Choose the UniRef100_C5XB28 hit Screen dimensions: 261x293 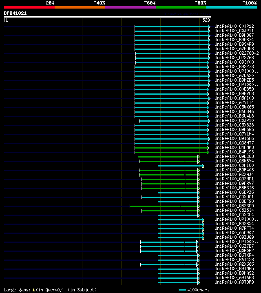pos(234,125)
